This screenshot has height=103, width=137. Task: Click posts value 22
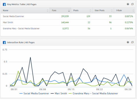(89, 23)
